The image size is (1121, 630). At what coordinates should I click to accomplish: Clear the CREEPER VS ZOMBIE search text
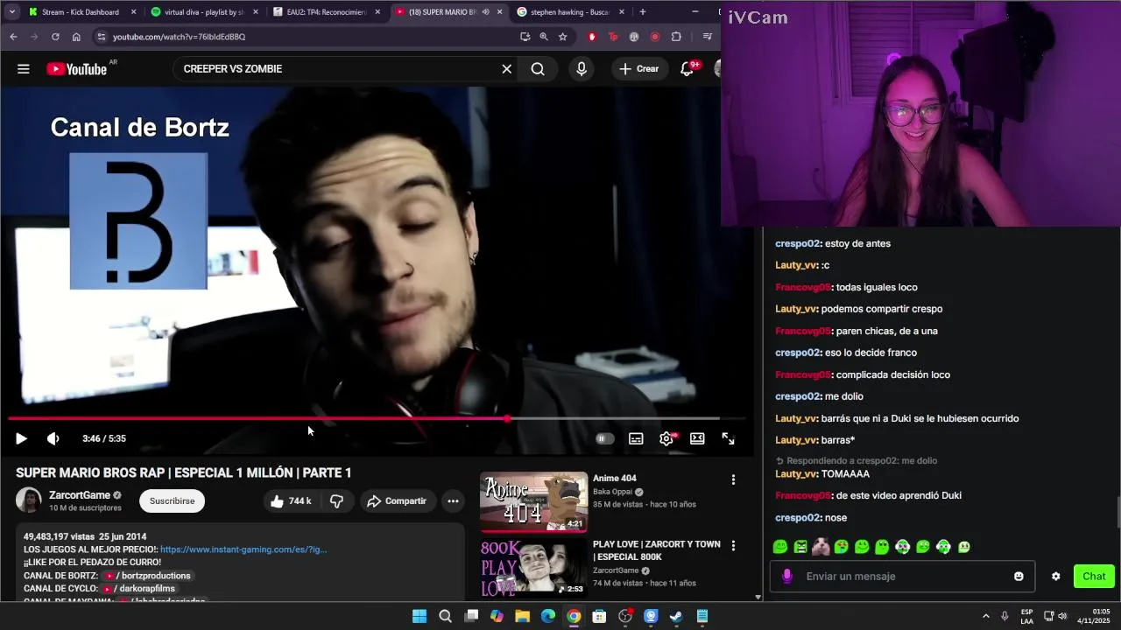(x=506, y=69)
